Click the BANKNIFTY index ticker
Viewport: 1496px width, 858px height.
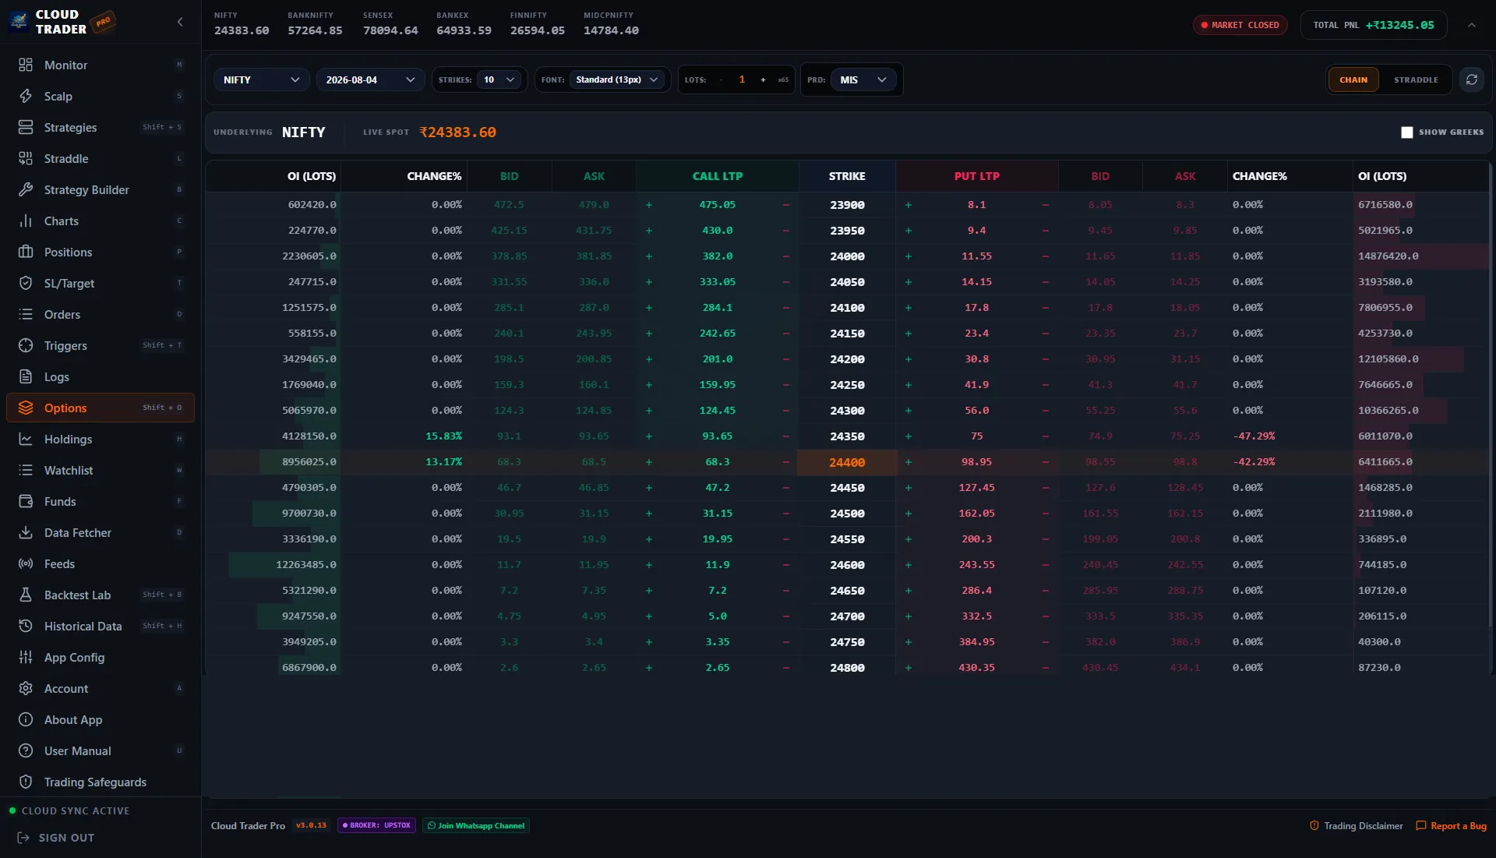[315, 23]
